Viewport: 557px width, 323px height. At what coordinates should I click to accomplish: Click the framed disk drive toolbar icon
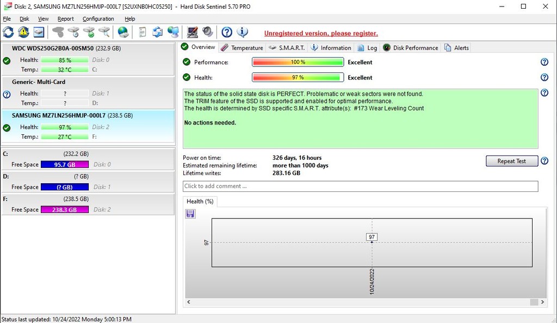[39, 32]
